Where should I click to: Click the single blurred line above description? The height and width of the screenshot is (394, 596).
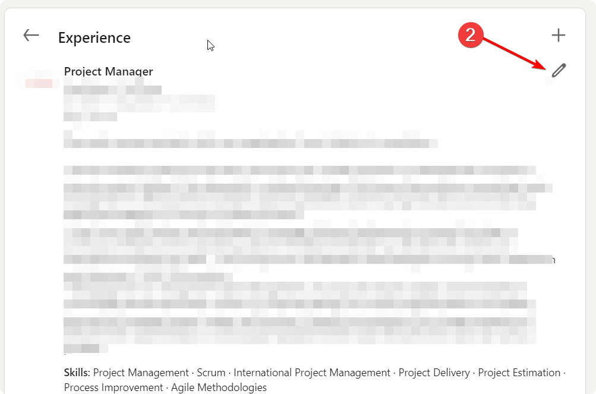[250, 143]
